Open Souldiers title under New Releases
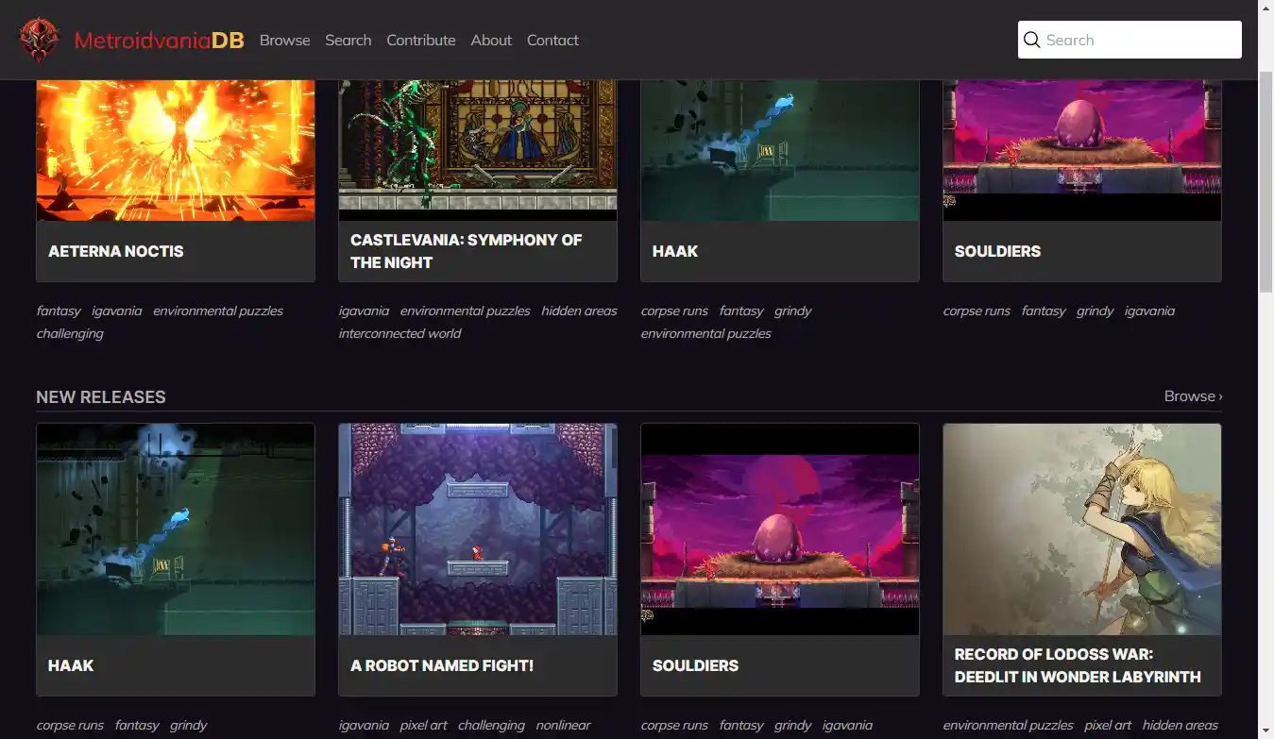1274x739 pixels. point(695,665)
